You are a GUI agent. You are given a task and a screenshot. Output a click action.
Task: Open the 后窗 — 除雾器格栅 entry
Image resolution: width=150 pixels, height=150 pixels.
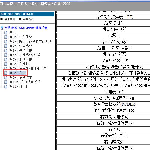(103, 48)
